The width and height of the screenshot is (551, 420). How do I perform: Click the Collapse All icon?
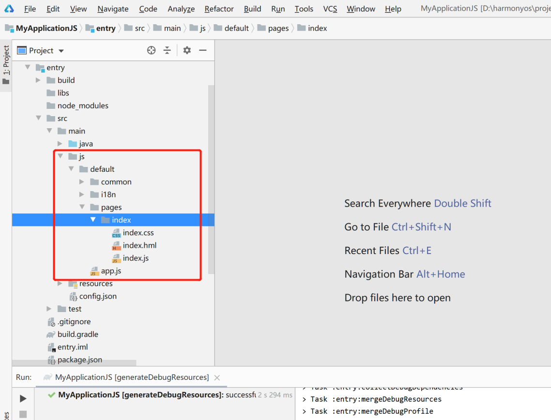pyautogui.click(x=167, y=50)
